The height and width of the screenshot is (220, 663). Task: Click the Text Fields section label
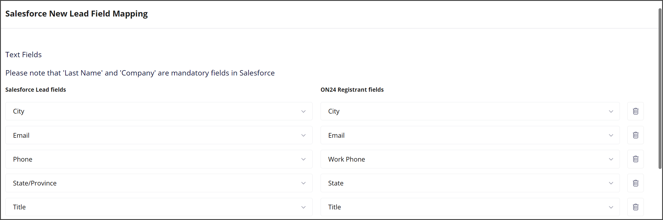click(x=23, y=55)
